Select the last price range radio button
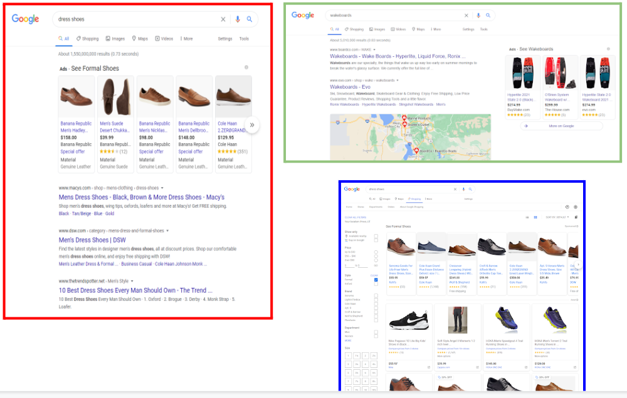This screenshot has width=627, height=398. click(376, 260)
